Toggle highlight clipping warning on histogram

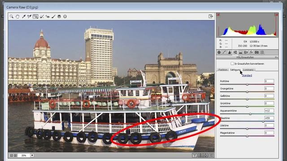point(277,15)
